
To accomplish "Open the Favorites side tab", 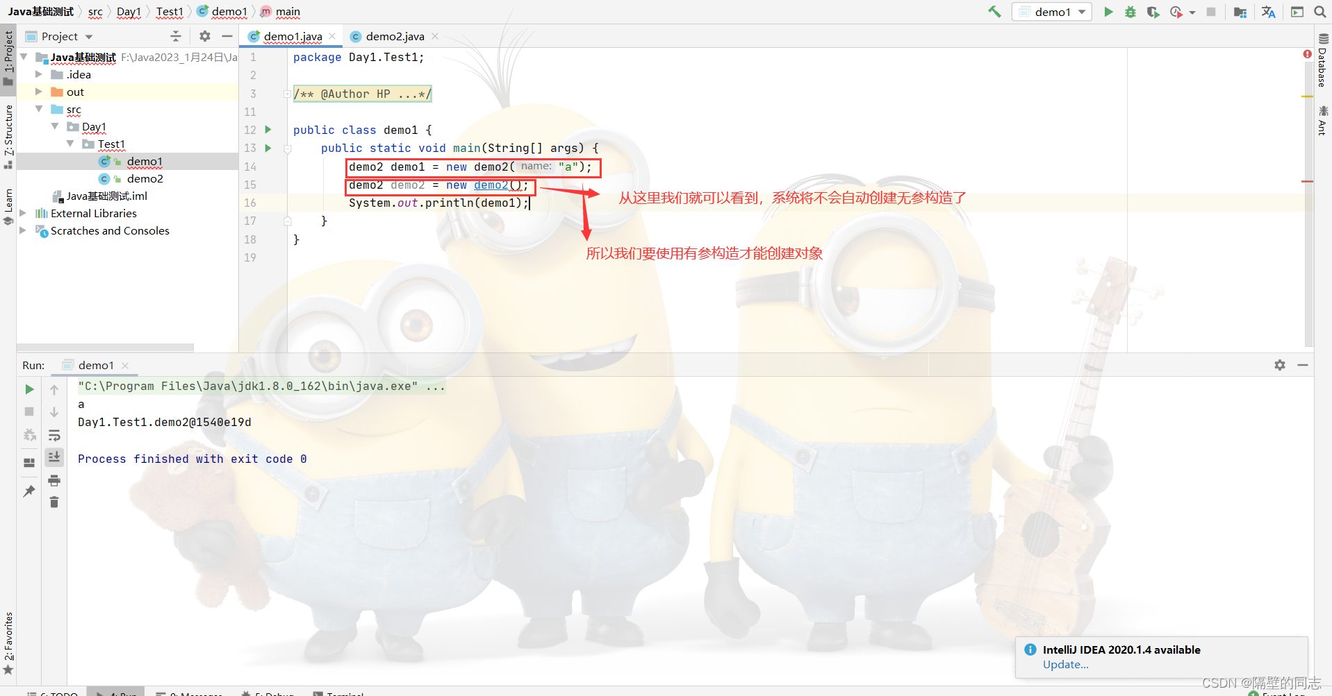I will pyautogui.click(x=8, y=643).
